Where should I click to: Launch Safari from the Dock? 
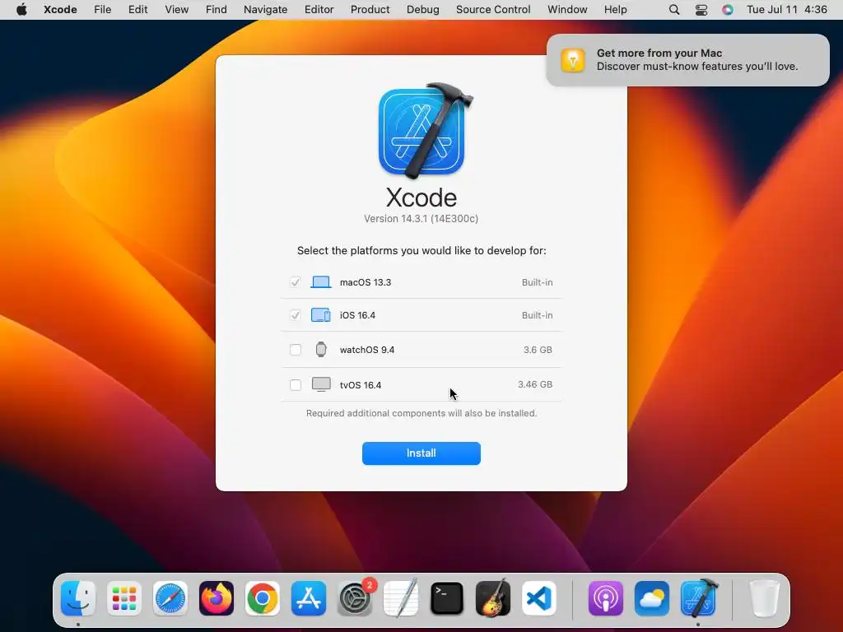pyautogui.click(x=170, y=598)
